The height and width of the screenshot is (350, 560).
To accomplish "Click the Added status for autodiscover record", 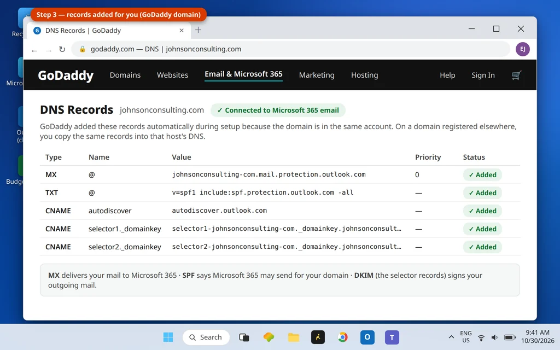I will point(482,211).
